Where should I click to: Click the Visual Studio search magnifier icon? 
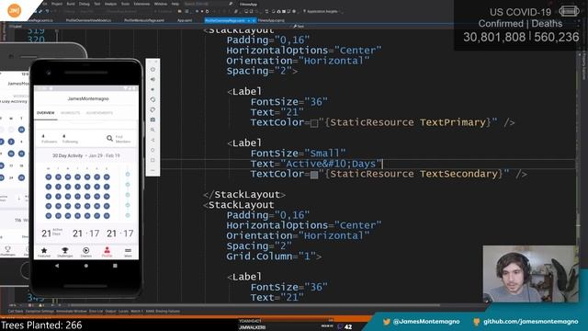231,4
